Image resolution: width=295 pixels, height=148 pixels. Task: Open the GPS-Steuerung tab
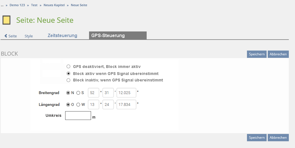click(108, 36)
